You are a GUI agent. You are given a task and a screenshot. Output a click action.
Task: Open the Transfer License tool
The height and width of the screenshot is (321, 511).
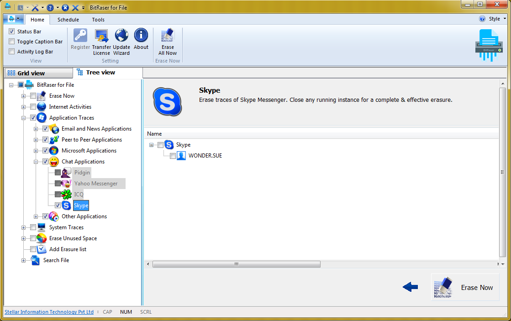(x=101, y=36)
